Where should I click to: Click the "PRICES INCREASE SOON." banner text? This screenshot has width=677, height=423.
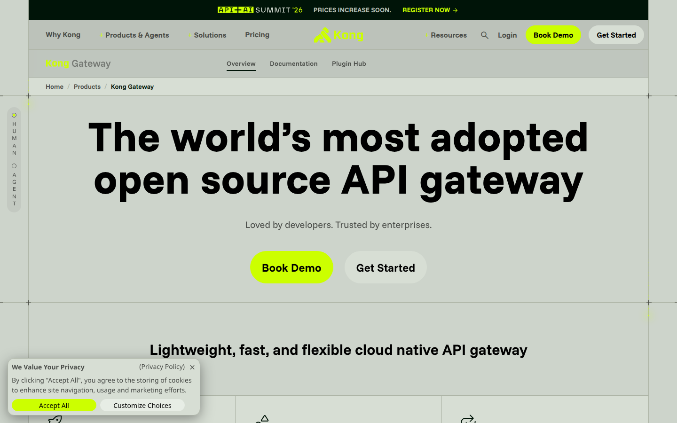click(352, 10)
